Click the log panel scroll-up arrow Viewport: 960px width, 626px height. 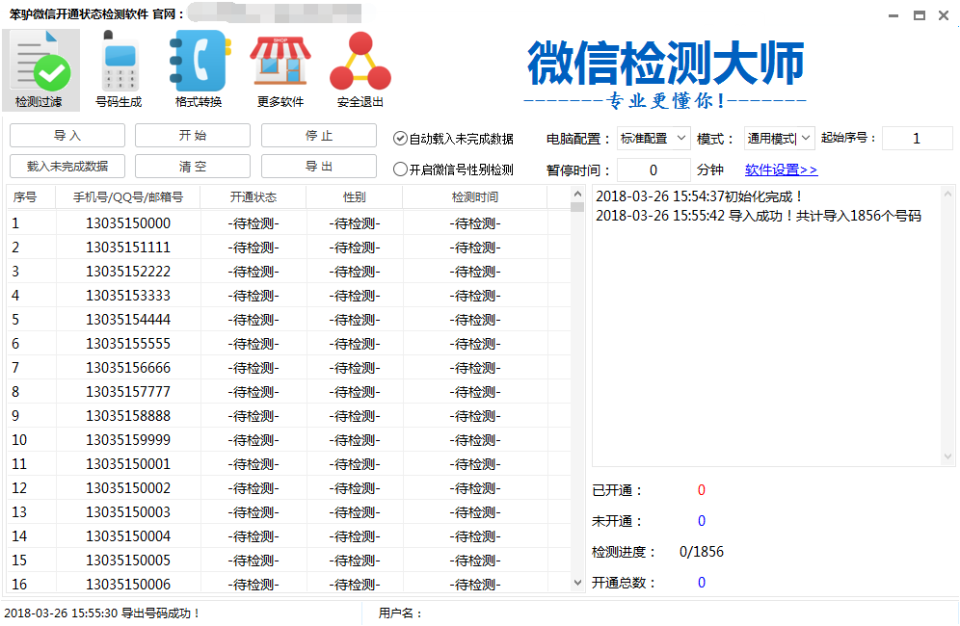pyautogui.click(x=947, y=194)
